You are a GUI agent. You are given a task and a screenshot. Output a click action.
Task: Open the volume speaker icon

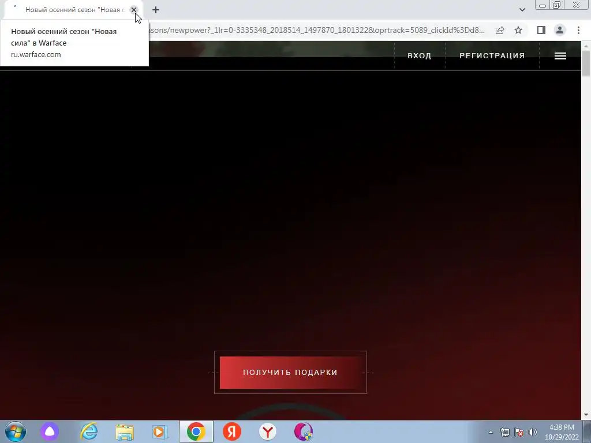point(533,432)
